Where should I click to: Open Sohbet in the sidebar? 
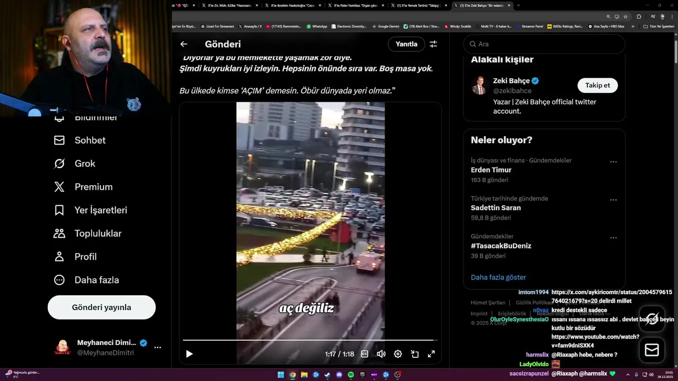coord(79,140)
